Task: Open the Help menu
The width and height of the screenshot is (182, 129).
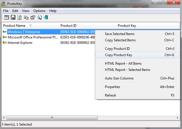Action: [x=53, y=11]
